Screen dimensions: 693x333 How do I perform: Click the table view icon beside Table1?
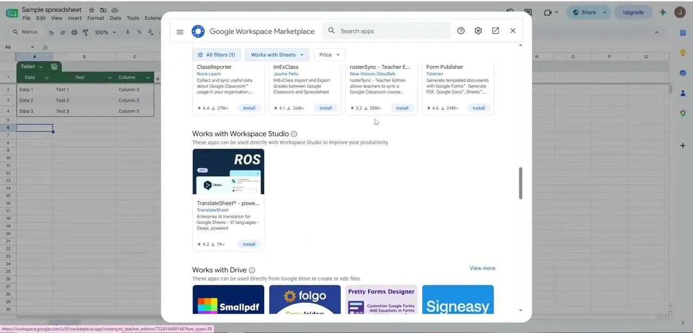pos(54,66)
